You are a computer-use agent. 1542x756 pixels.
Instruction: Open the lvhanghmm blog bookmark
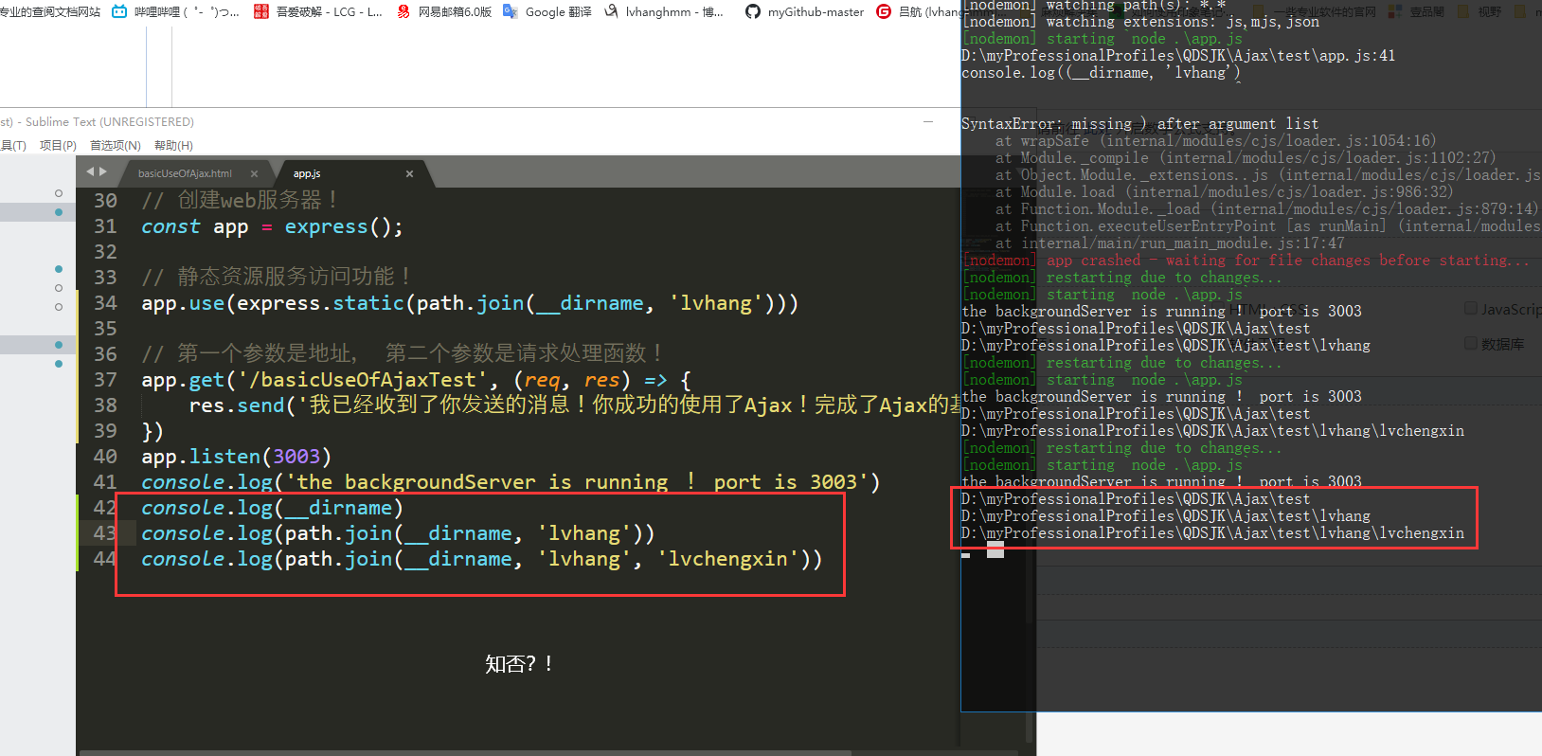click(x=664, y=12)
